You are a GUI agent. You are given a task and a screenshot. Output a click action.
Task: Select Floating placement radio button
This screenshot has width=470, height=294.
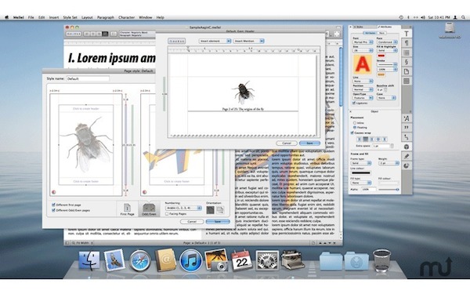coord(355,128)
